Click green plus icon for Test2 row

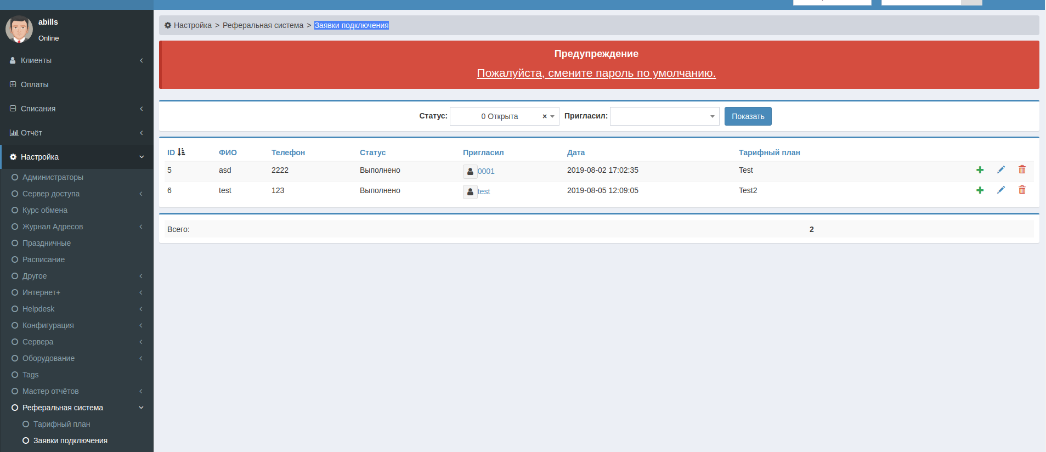980,190
